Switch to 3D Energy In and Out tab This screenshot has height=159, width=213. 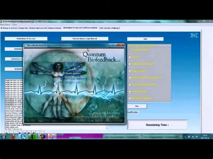pyautogui.click(x=9, y=28)
